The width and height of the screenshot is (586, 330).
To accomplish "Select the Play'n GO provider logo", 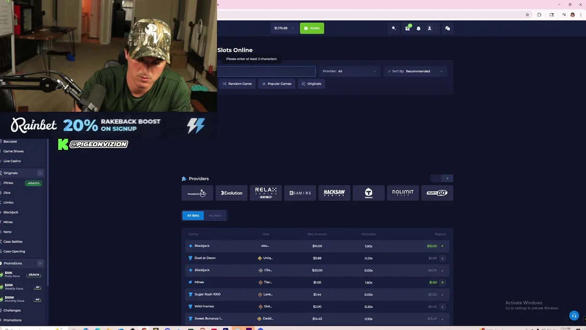I will coord(437,193).
